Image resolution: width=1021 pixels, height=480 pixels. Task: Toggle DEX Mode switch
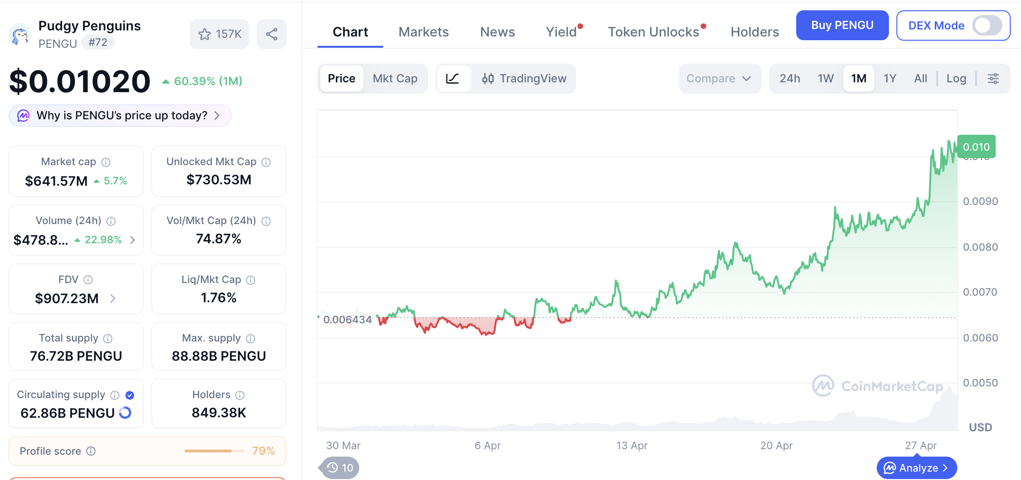click(987, 25)
